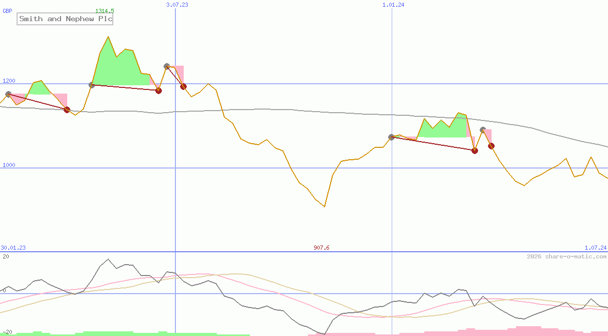Select the small gray marker above the final trade
Image resolution: width=608 pixels, height=336 pixels.
483,130
